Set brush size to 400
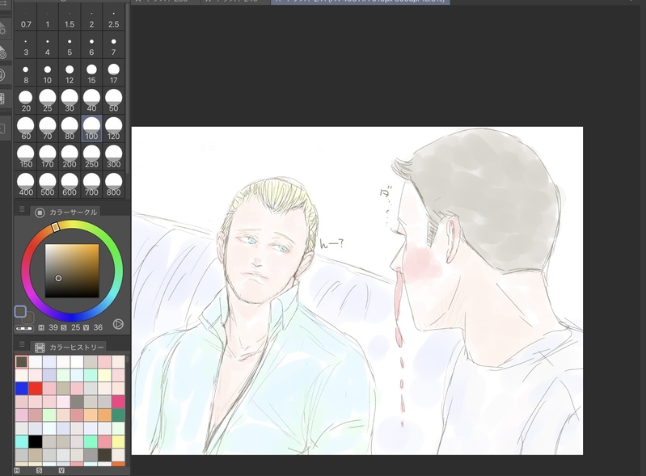 pyautogui.click(x=26, y=185)
